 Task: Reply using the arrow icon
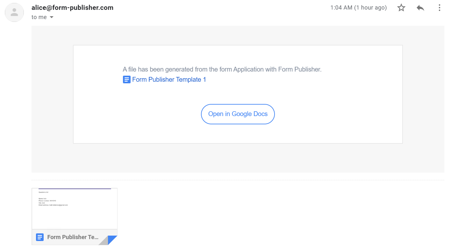point(420,8)
